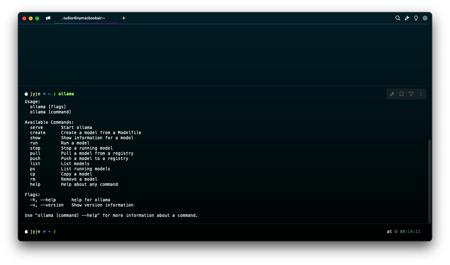
Task: Click the 'Usage:' heading
Action: [x=33, y=101]
